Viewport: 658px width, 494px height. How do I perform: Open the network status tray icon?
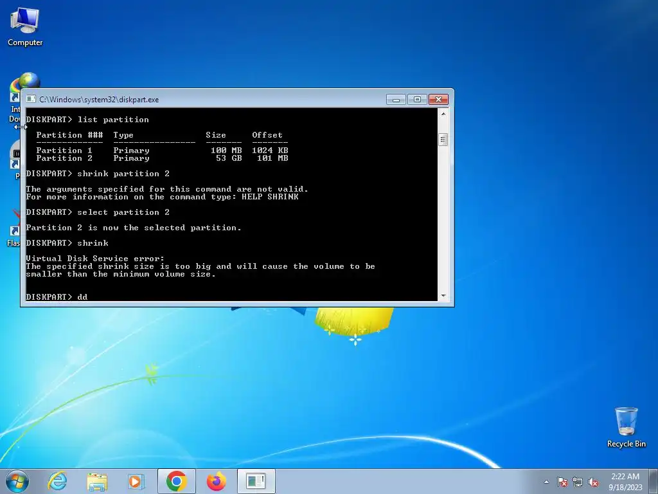[578, 482]
